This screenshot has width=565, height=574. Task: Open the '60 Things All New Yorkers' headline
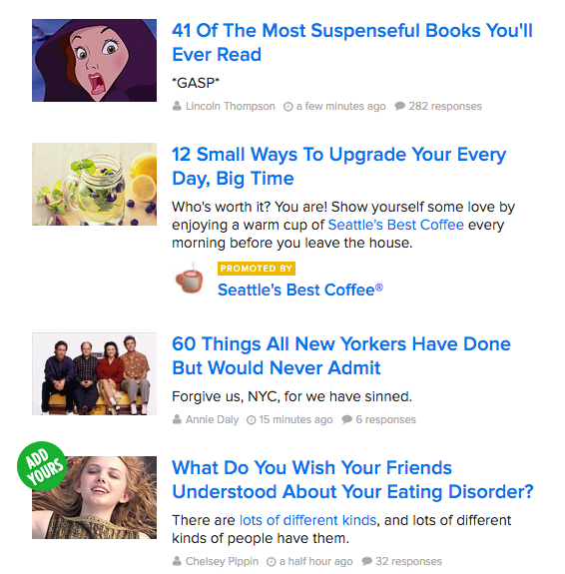341,355
